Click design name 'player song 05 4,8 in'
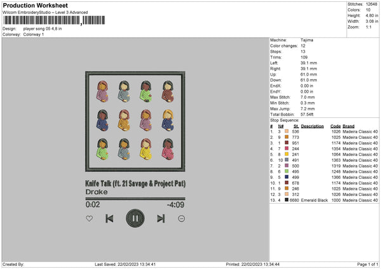The height and width of the screenshot is (269, 381). [43, 29]
